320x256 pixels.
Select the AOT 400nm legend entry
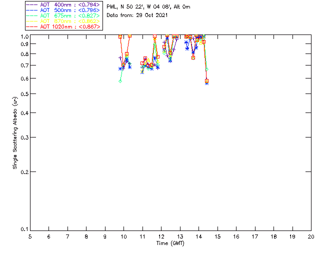click(x=63, y=5)
